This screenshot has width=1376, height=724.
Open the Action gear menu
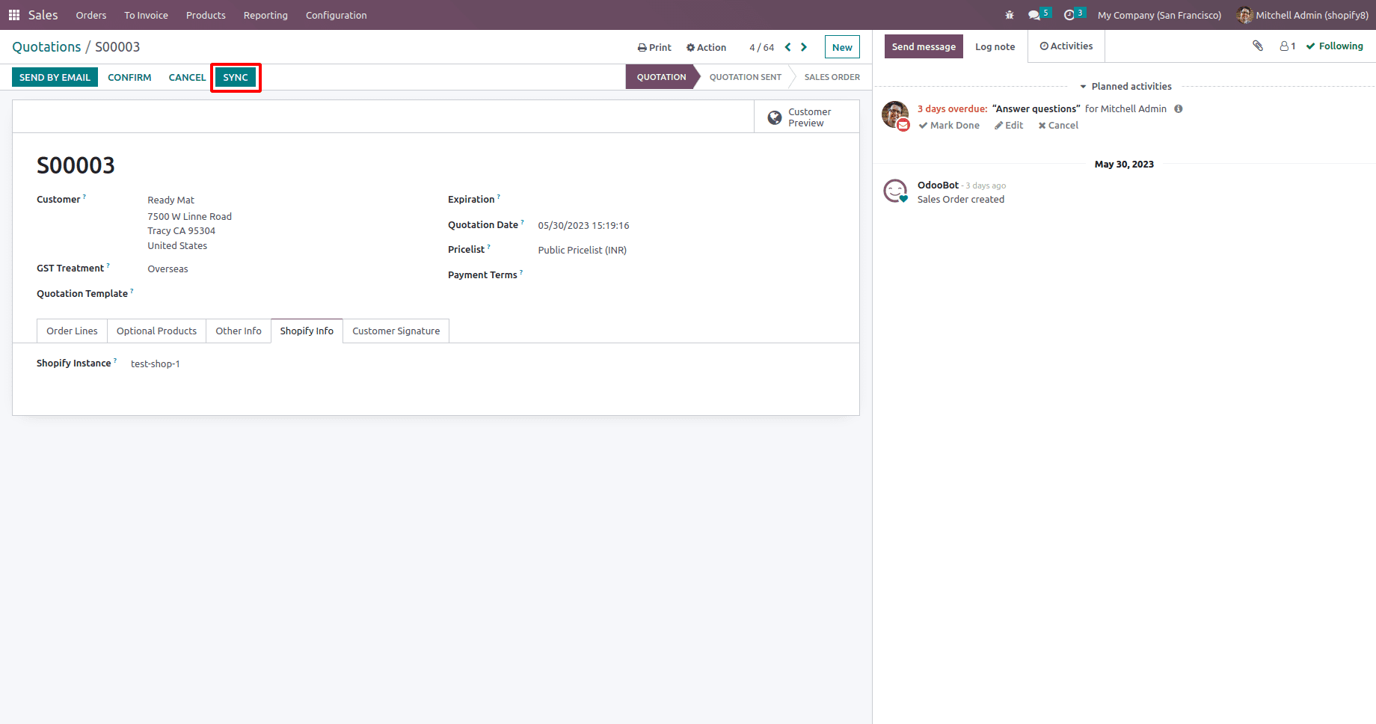(x=707, y=47)
